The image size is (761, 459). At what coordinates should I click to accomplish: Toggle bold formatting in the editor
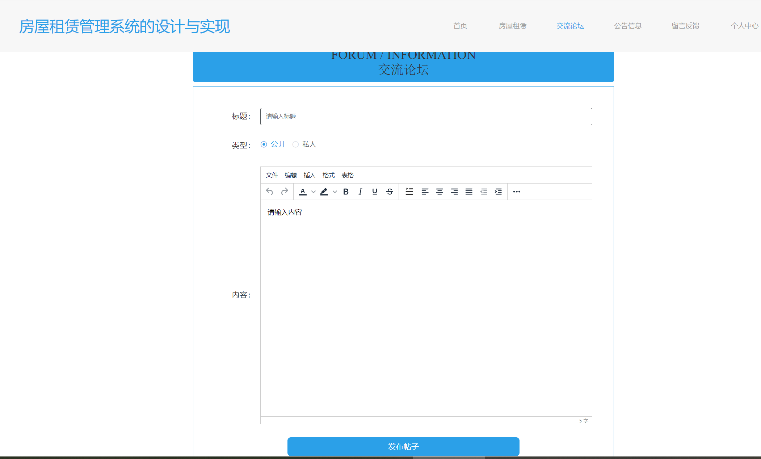346,191
